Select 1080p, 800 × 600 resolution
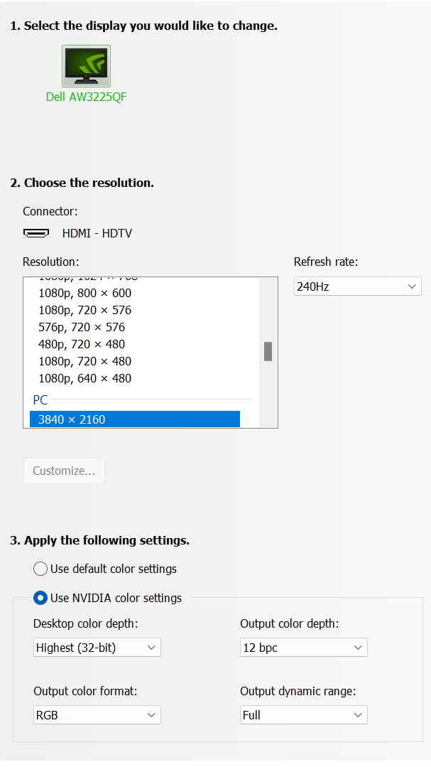The image size is (431, 767). [85, 293]
